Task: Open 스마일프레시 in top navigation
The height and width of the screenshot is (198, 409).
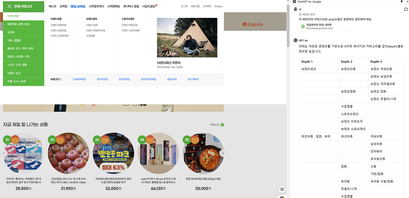Action: 96,6
